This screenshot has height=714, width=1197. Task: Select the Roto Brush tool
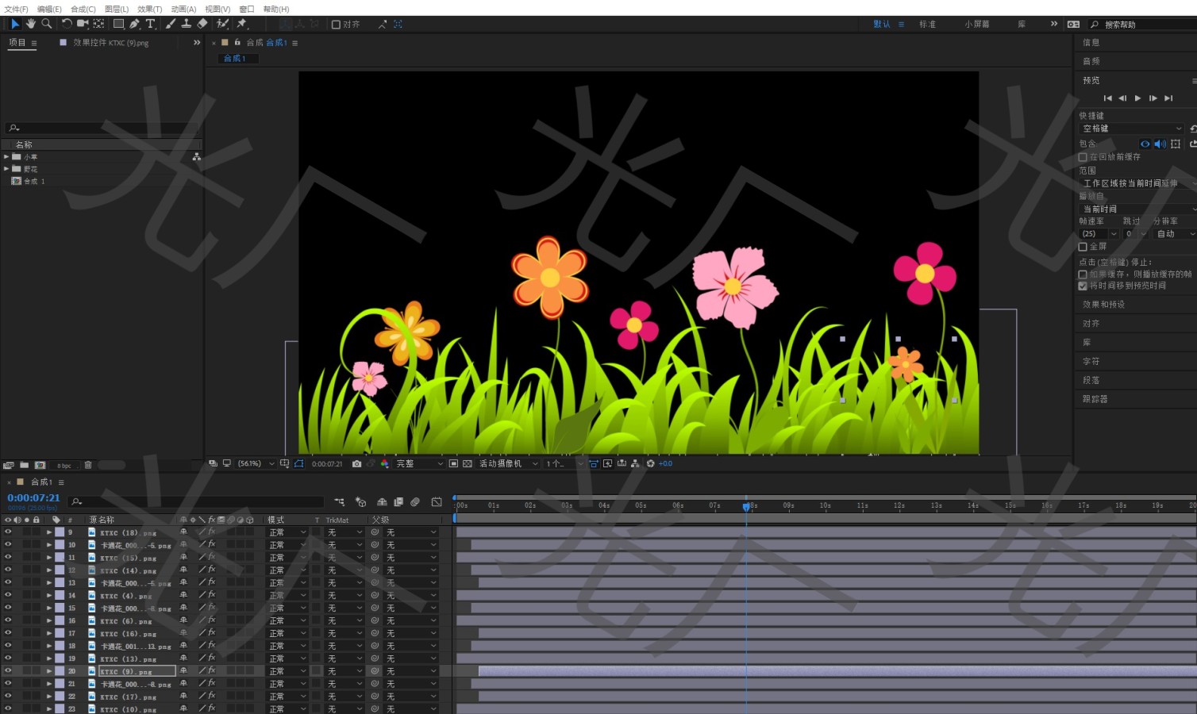[x=223, y=24]
